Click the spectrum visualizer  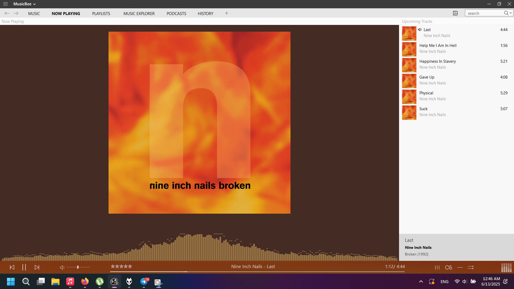[x=200, y=247]
